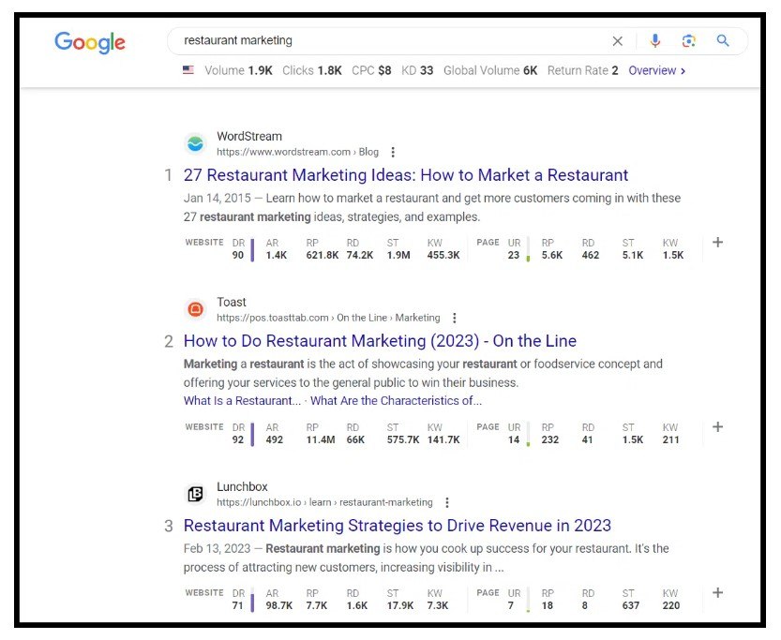Screen dimensions: 781x640
Task: Click the WordStream favicon
Action: click(195, 143)
